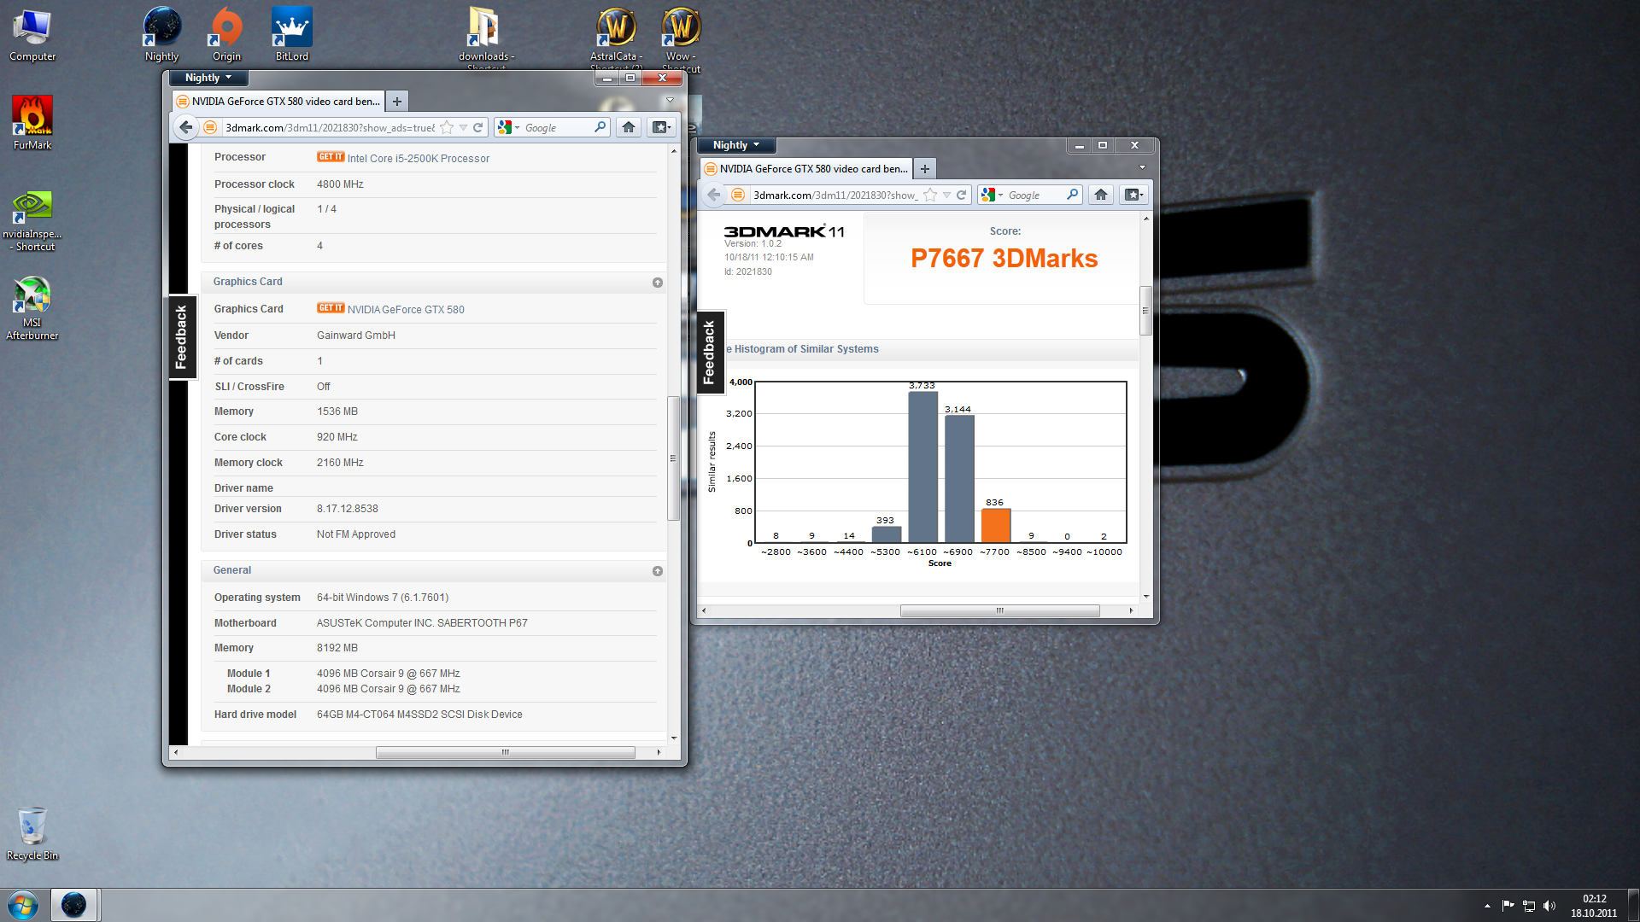Click the search magnifier in left window
Image resolution: width=1640 pixels, height=922 pixels.
point(600,127)
